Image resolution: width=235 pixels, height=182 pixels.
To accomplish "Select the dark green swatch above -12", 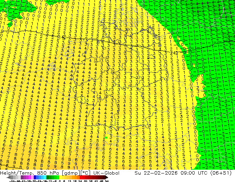I will (48, 177).
